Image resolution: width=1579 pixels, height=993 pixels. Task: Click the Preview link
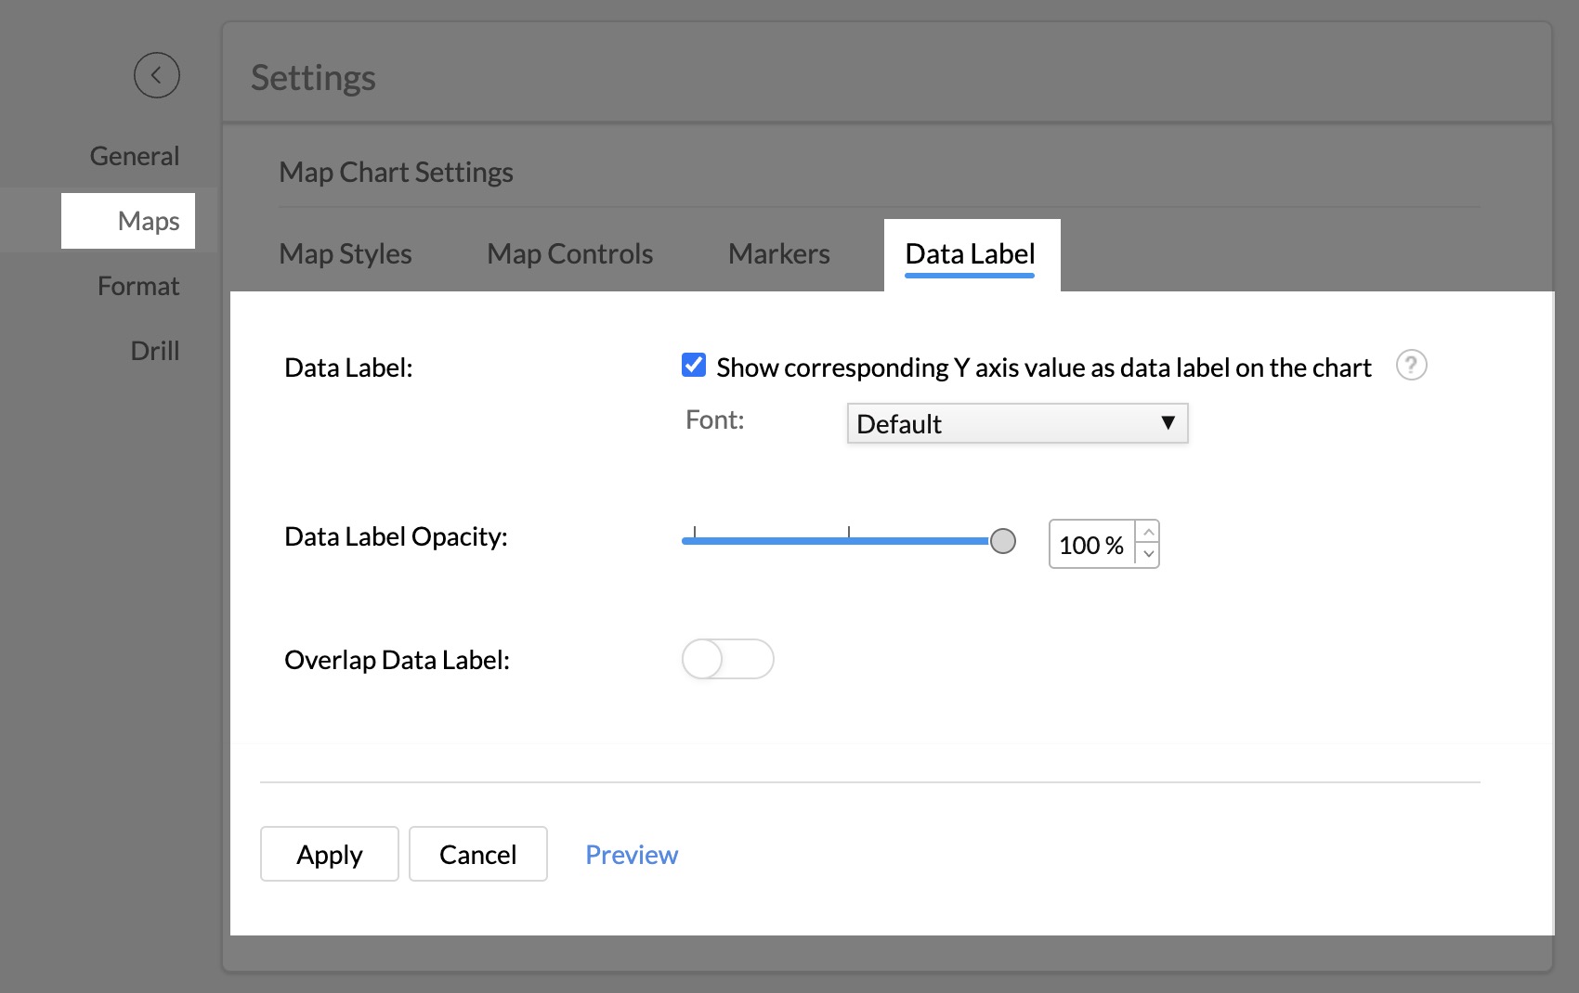pyautogui.click(x=632, y=854)
